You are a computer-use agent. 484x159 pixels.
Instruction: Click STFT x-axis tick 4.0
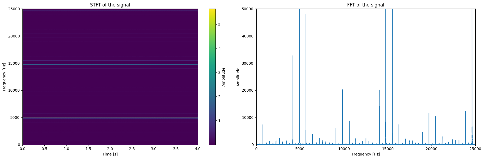tap(198, 149)
